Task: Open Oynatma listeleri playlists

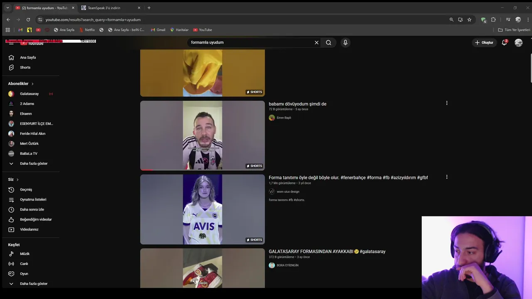Action: coord(33,200)
